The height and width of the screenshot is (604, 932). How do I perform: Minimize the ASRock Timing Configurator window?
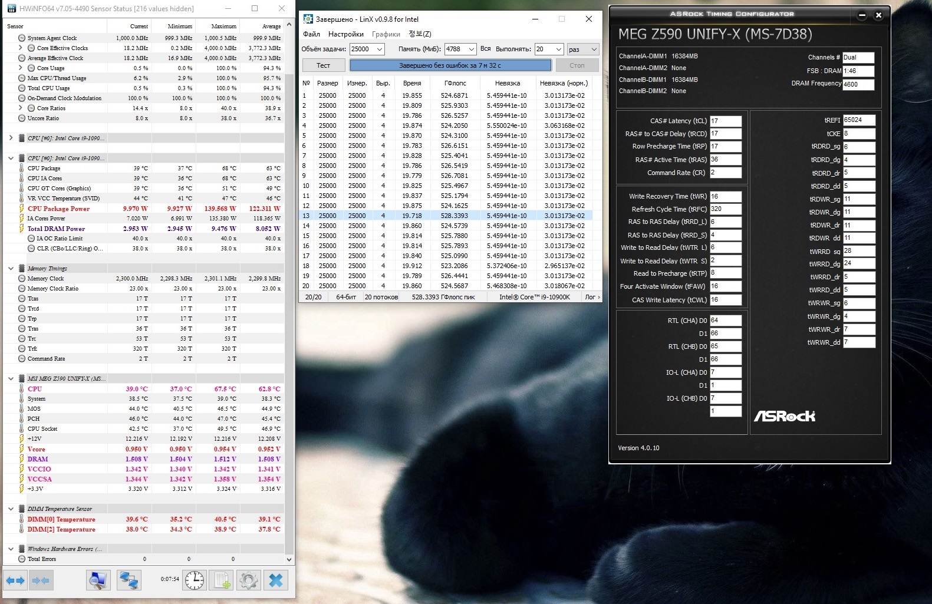(862, 15)
